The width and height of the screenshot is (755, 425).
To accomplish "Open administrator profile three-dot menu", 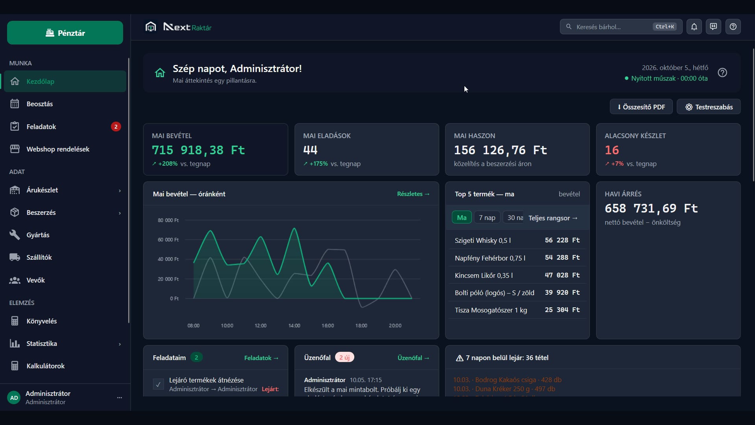I will tap(120, 397).
